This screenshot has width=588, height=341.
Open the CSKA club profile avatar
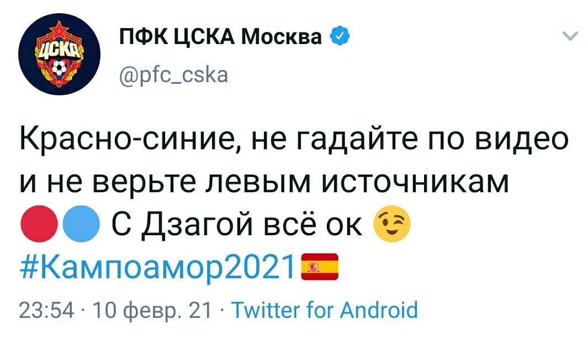pyautogui.click(x=59, y=55)
